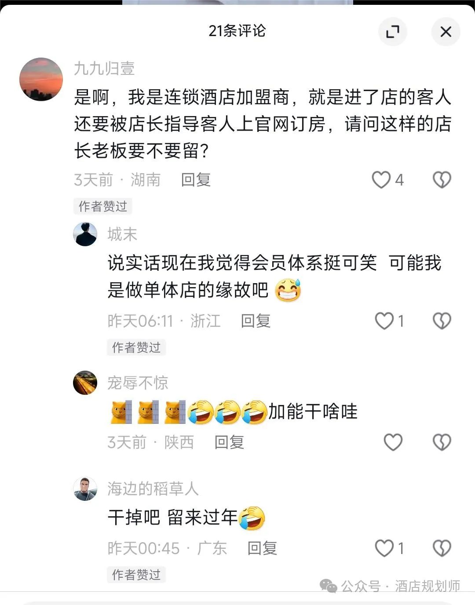Open 海边的稻草人's avatar
The image size is (475, 605).
click(85, 489)
